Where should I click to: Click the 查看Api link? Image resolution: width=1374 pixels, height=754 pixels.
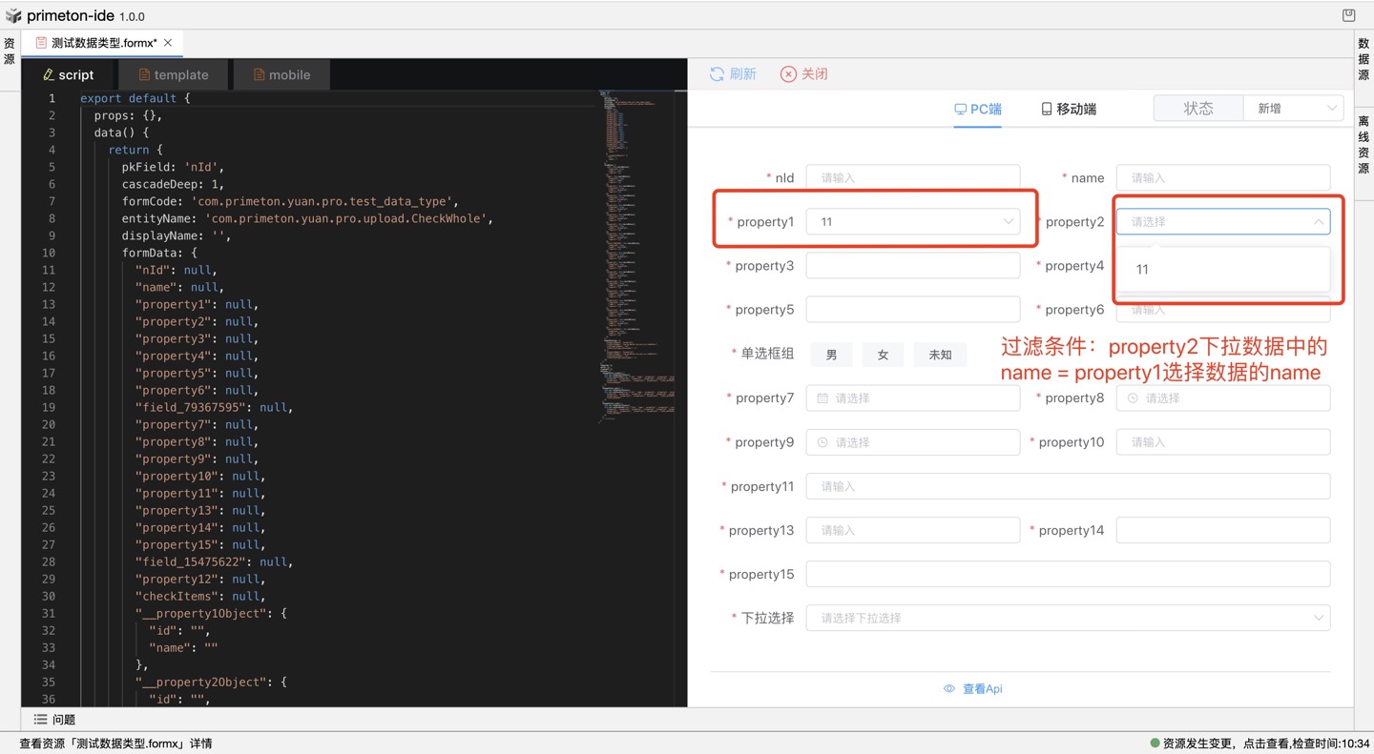click(982, 688)
